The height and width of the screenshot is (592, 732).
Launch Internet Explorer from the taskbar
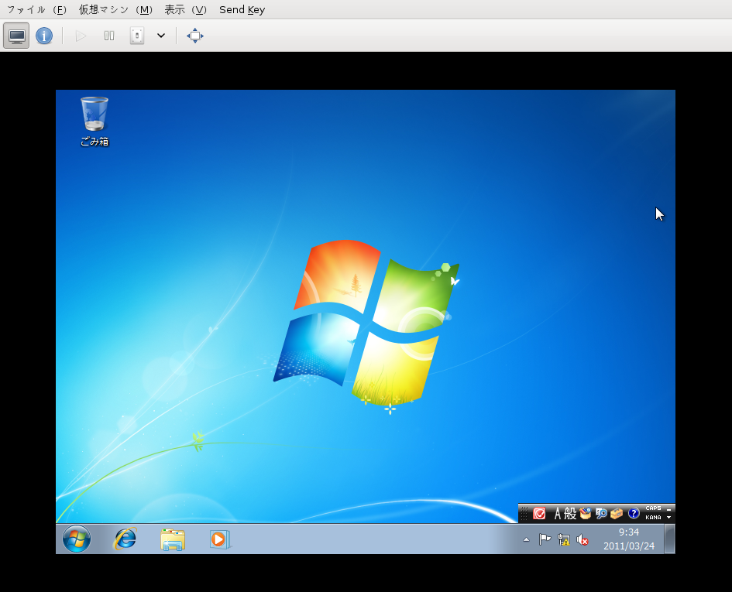125,539
